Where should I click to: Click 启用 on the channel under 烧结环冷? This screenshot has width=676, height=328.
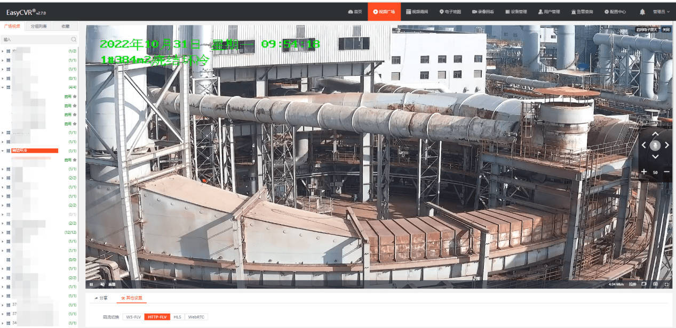pyautogui.click(x=68, y=160)
